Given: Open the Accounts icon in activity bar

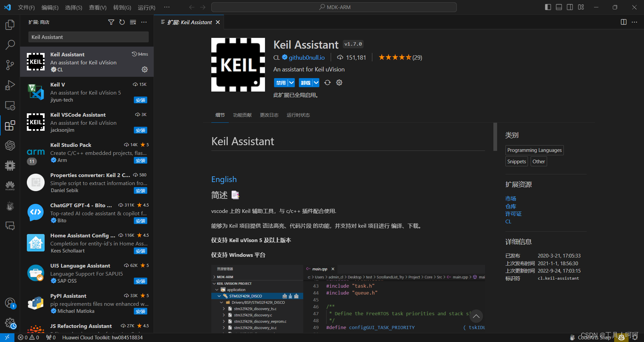Looking at the screenshot, I should [10, 303].
